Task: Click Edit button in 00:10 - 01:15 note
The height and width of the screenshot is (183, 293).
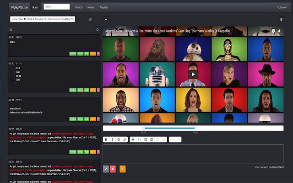Action: point(87,90)
